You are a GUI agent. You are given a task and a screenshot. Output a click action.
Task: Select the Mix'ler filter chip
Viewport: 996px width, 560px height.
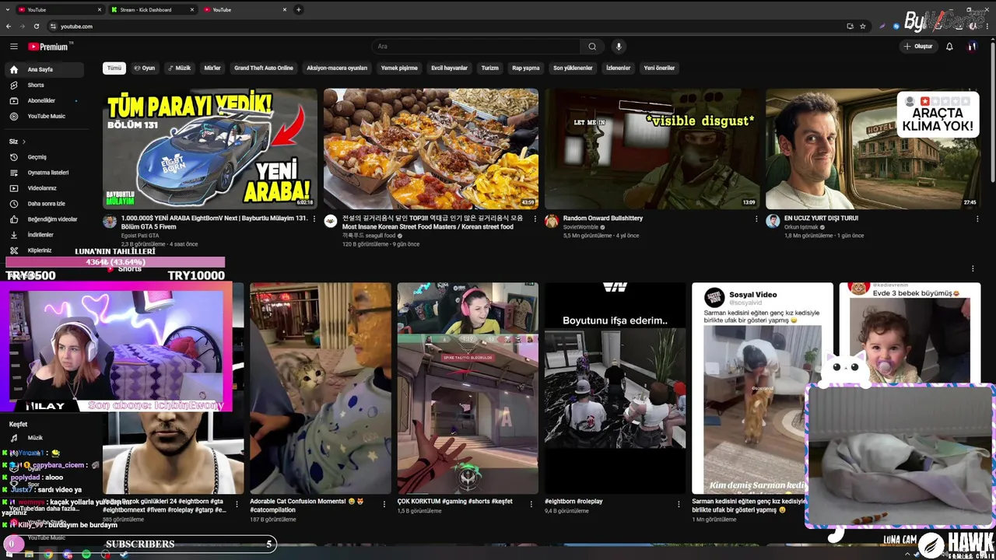(212, 68)
